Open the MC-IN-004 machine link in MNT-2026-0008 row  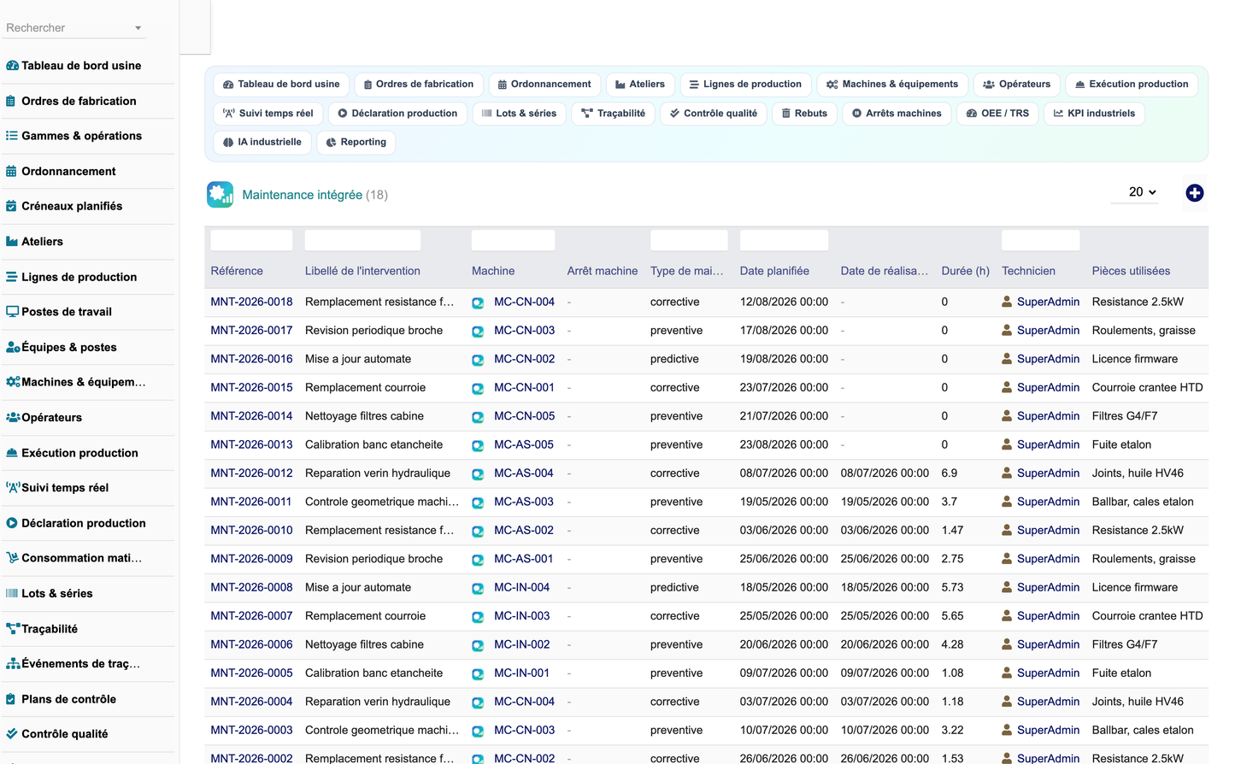(521, 587)
